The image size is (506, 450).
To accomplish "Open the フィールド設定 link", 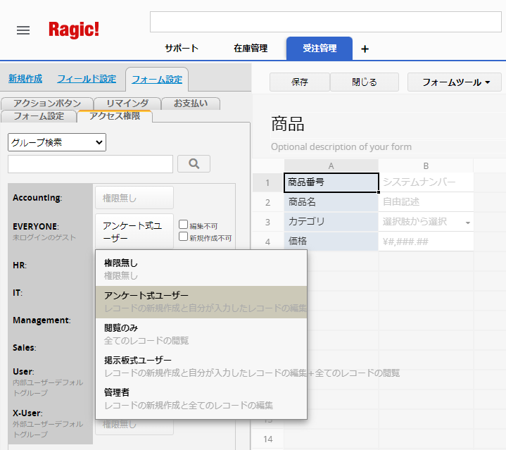I will [87, 79].
